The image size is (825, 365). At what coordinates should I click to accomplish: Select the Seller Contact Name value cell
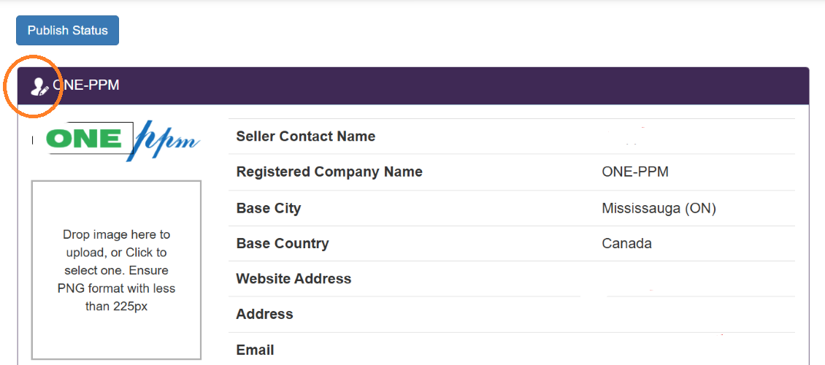point(695,137)
